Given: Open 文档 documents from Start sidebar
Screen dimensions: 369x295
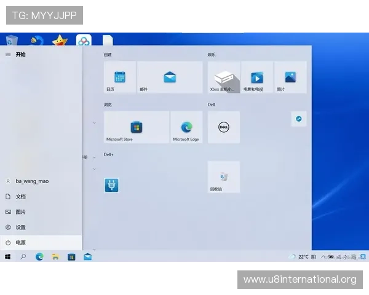Looking at the screenshot, I should click(41, 197).
